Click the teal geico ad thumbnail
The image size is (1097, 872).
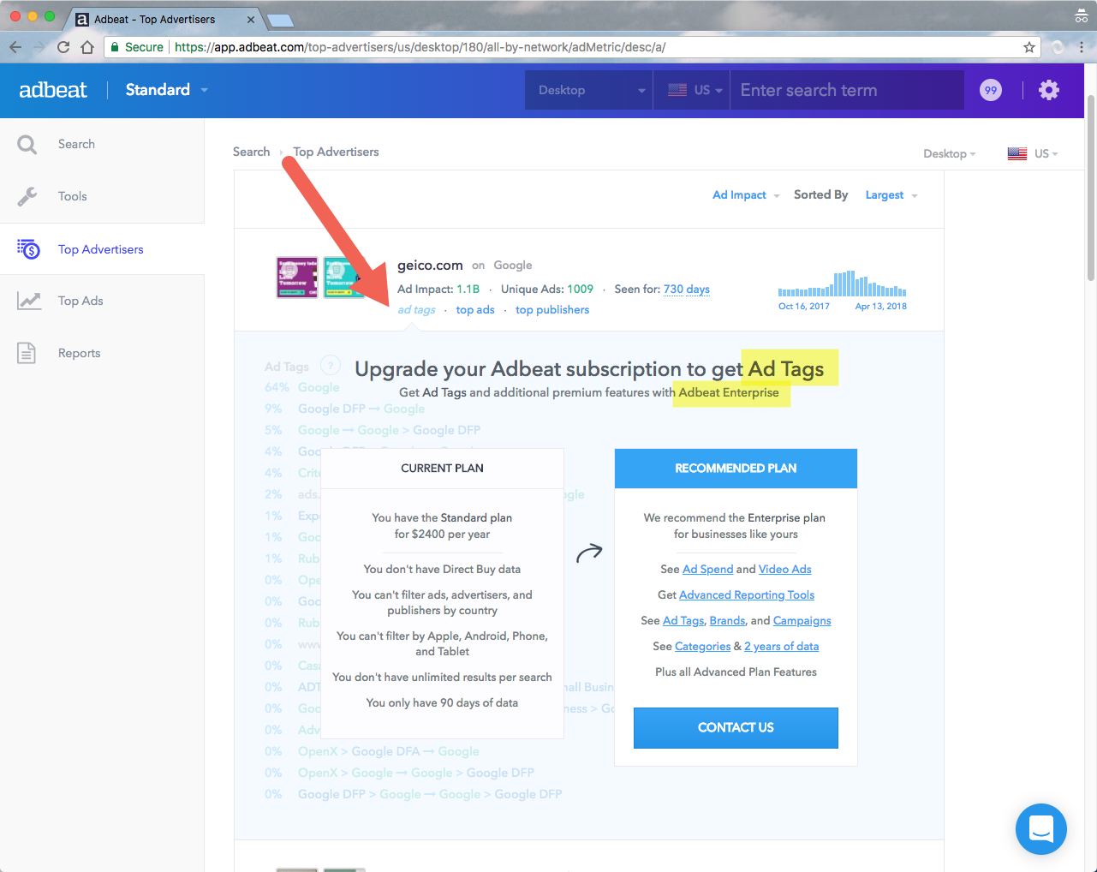tap(344, 278)
